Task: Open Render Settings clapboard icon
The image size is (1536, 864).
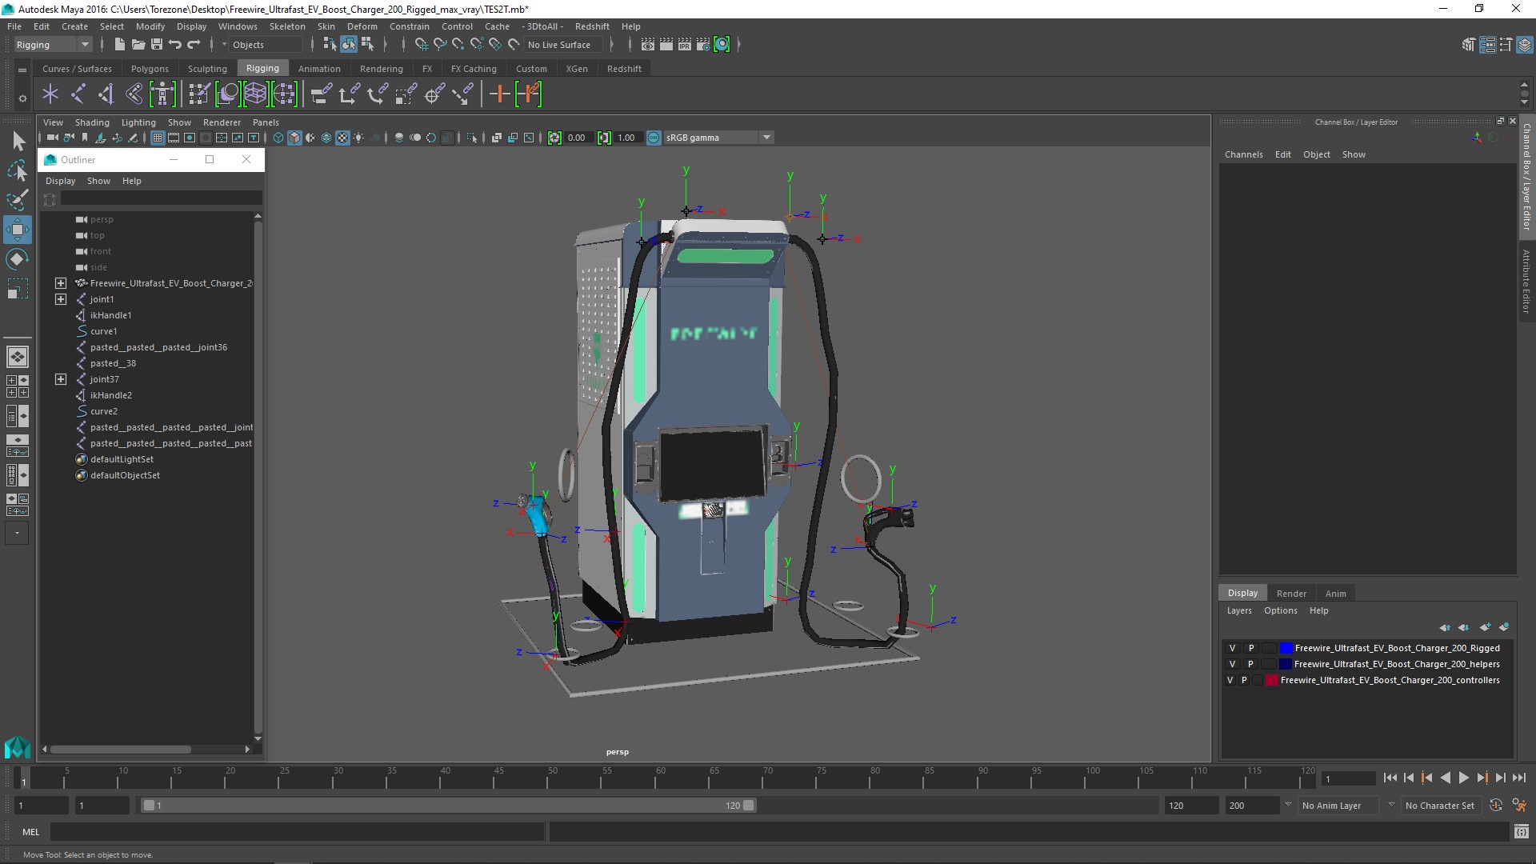Action: pos(703,45)
